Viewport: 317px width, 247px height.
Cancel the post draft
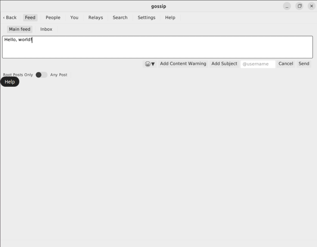(286, 64)
